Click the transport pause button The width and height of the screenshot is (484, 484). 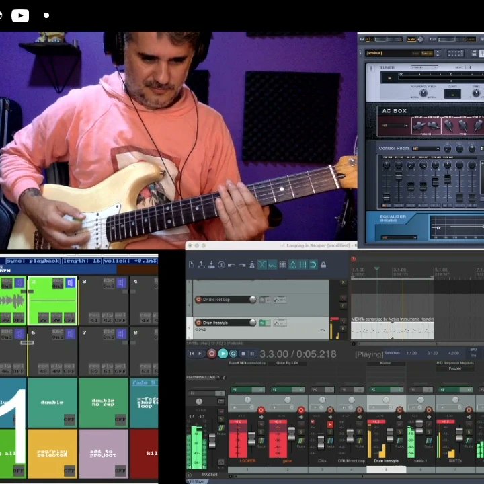pos(252,354)
